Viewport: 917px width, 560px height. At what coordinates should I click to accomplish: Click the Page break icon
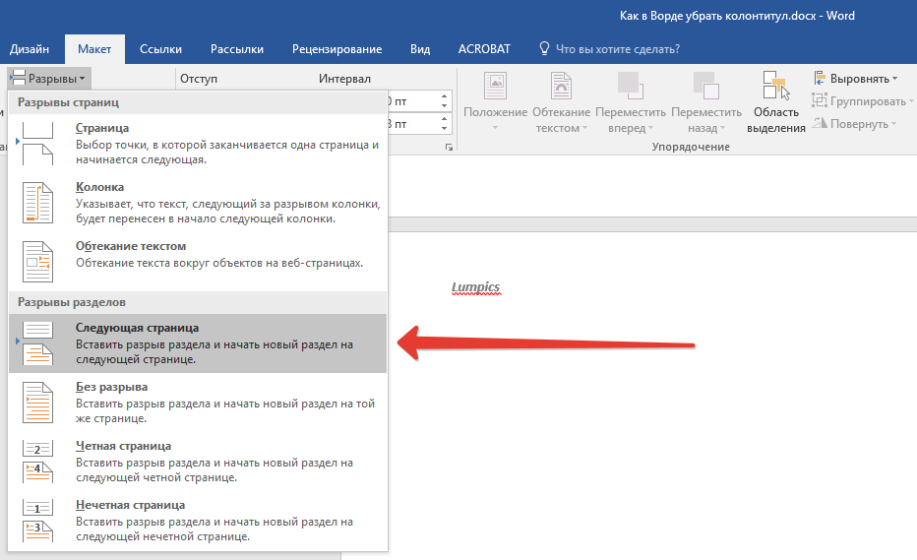click(37, 144)
